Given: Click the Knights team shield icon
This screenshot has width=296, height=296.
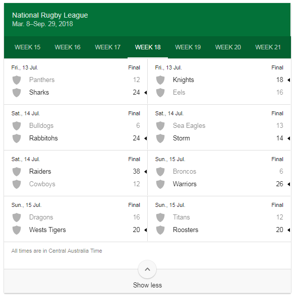Looking at the screenshot, I should (x=160, y=80).
